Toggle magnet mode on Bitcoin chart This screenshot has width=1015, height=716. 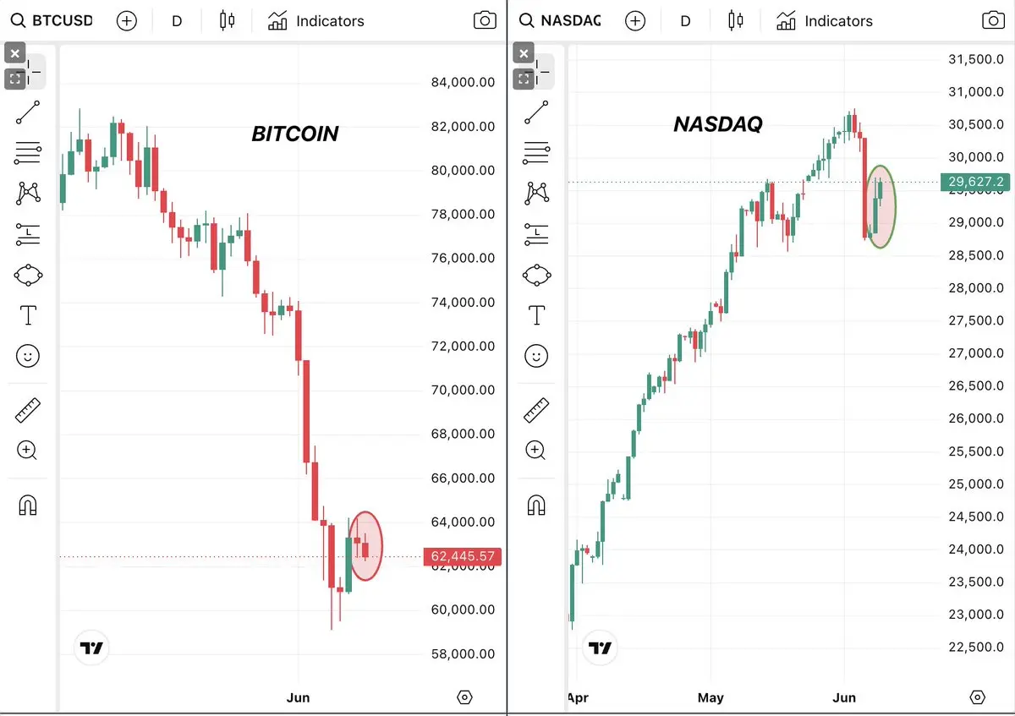pos(28,506)
